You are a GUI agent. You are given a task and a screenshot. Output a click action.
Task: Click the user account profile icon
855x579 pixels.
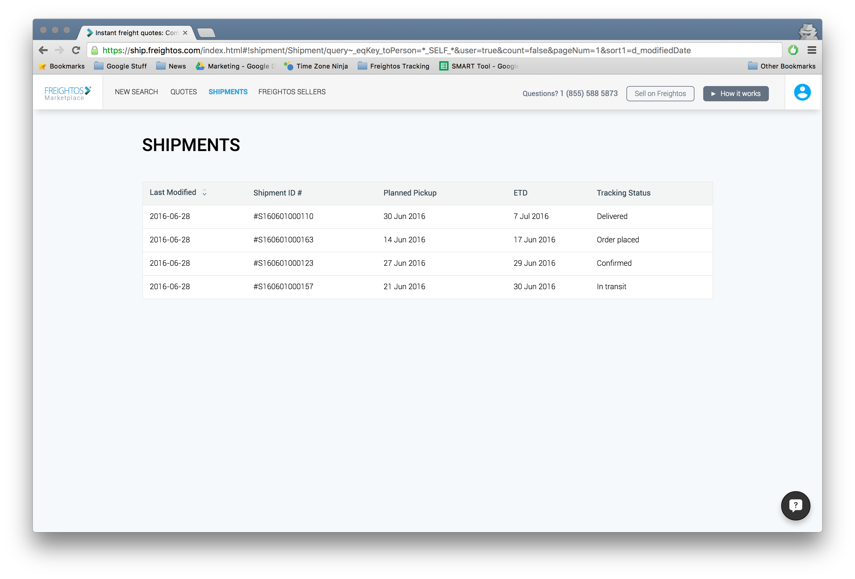[x=802, y=92]
